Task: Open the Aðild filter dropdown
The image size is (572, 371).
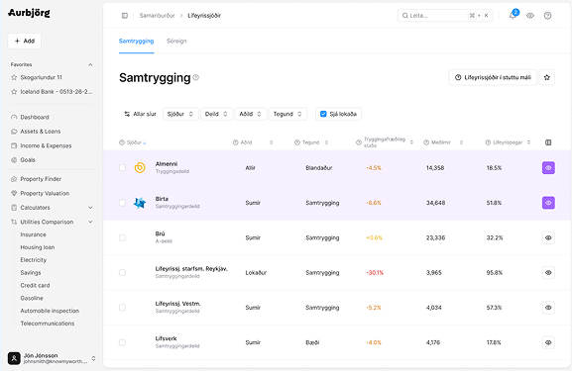Action: (251, 114)
